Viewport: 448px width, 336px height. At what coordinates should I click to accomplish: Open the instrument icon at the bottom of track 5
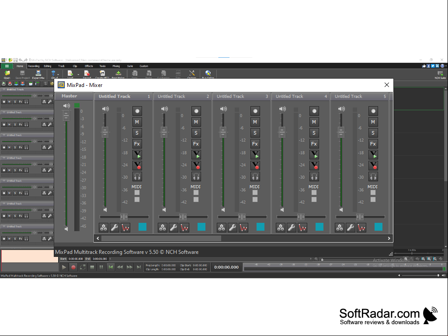coord(340,228)
